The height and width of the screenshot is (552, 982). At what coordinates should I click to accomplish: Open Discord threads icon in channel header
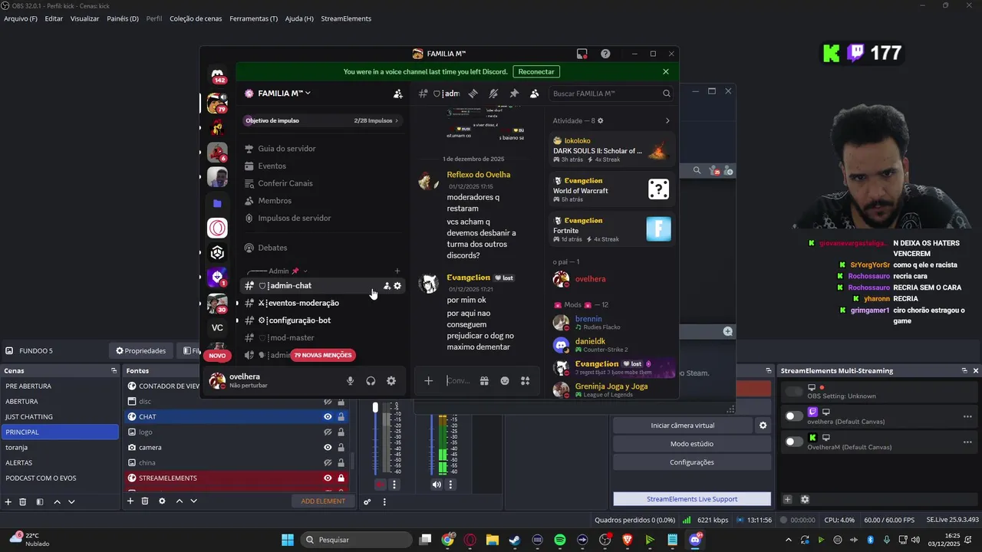pyautogui.click(x=473, y=94)
